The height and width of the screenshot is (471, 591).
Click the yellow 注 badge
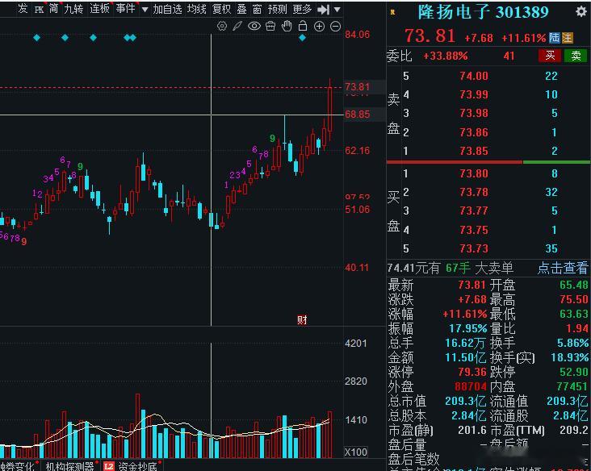click(568, 38)
